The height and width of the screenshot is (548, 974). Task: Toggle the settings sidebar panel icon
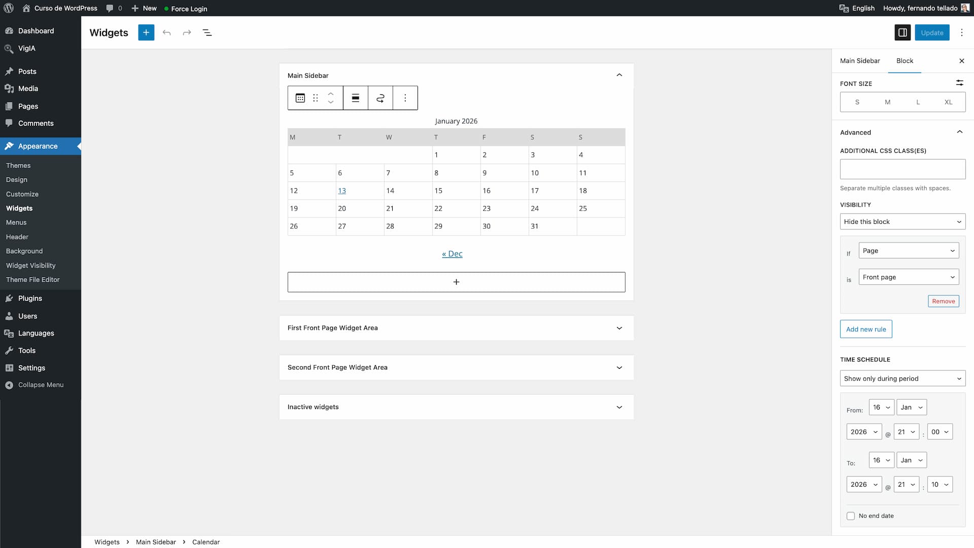pyautogui.click(x=902, y=32)
